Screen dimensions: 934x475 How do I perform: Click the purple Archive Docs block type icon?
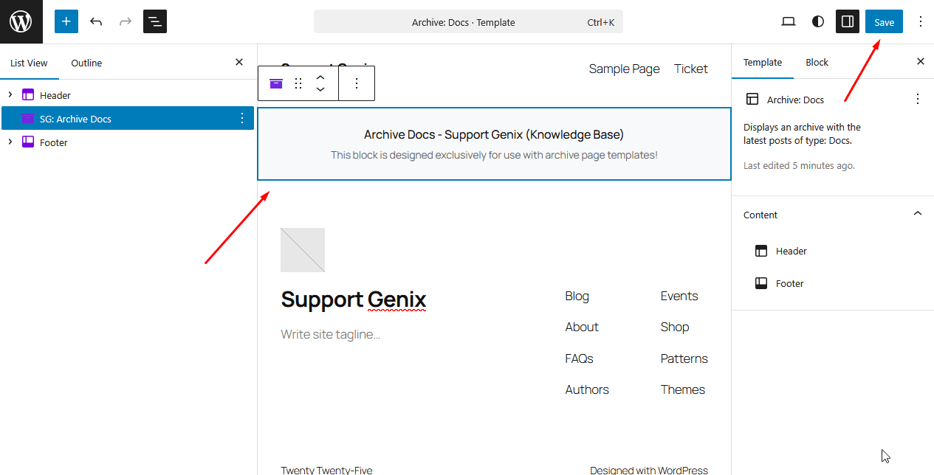tap(276, 83)
